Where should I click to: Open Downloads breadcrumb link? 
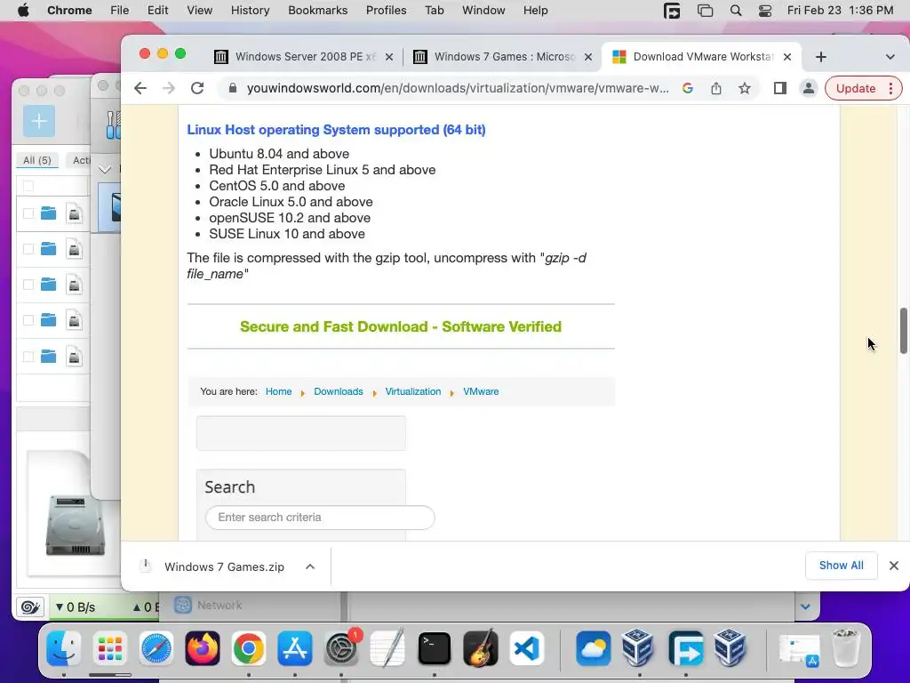tap(339, 391)
